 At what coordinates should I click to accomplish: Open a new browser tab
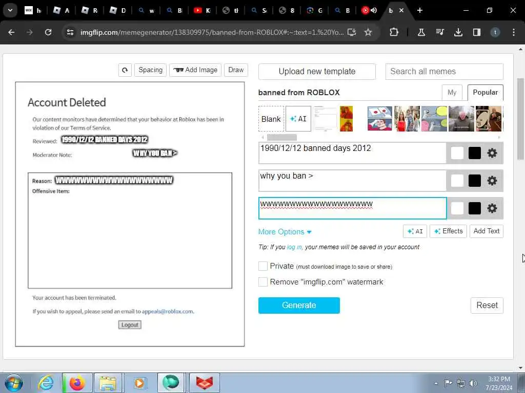pos(419,10)
